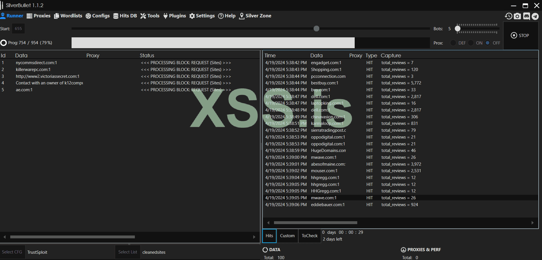Screen dimensions: 542x260
Task: Click the PROXIES & PERF section icon
Action: coord(403,250)
